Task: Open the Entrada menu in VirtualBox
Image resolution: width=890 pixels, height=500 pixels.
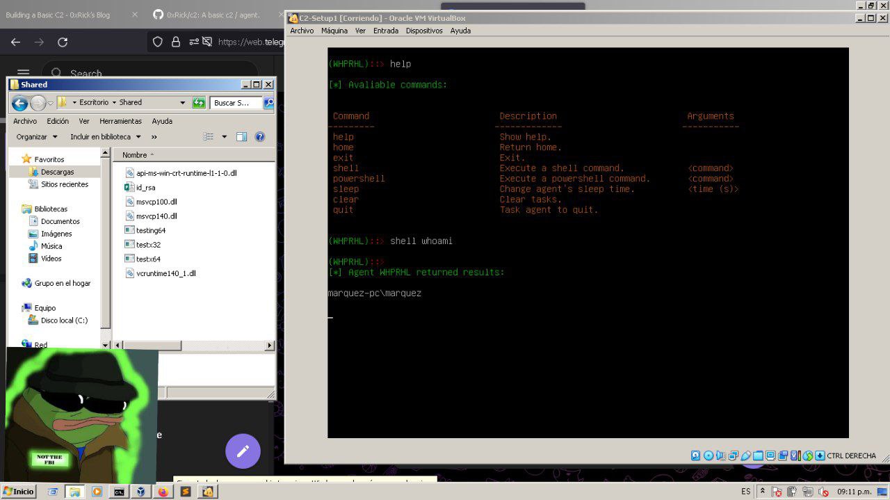Action: [386, 31]
